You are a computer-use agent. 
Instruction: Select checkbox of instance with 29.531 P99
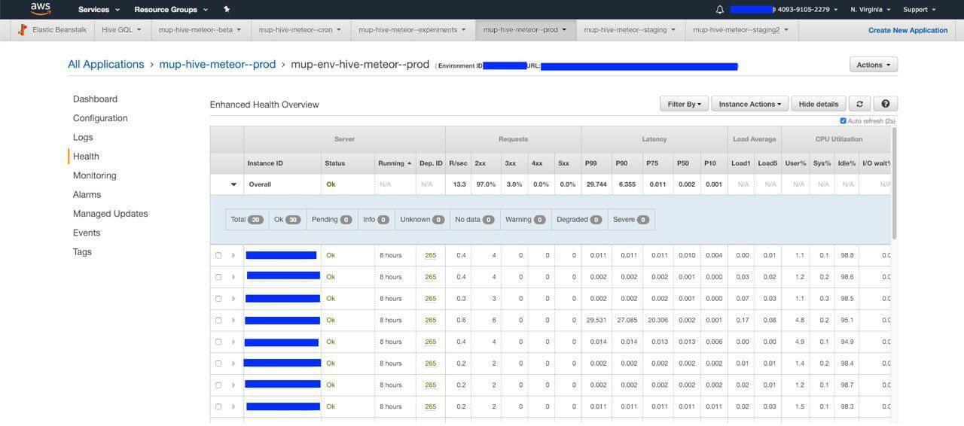coord(218,321)
